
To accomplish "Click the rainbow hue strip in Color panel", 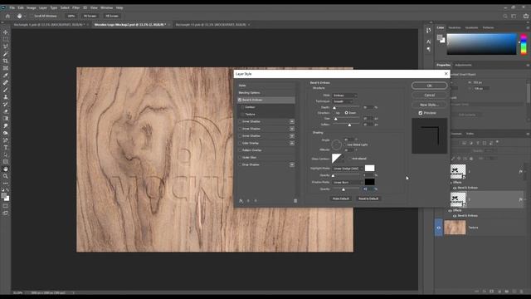I will point(524,44).
